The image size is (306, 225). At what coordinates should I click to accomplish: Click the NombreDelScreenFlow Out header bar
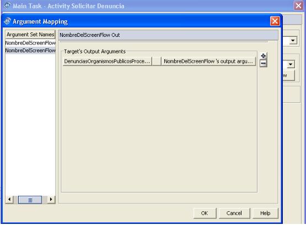click(168, 35)
